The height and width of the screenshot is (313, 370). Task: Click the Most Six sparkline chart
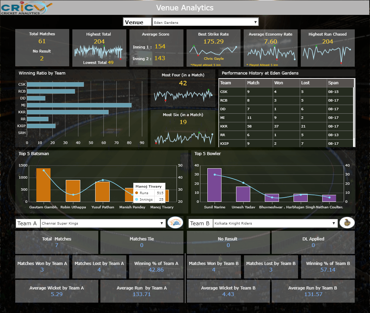click(x=184, y=138)
